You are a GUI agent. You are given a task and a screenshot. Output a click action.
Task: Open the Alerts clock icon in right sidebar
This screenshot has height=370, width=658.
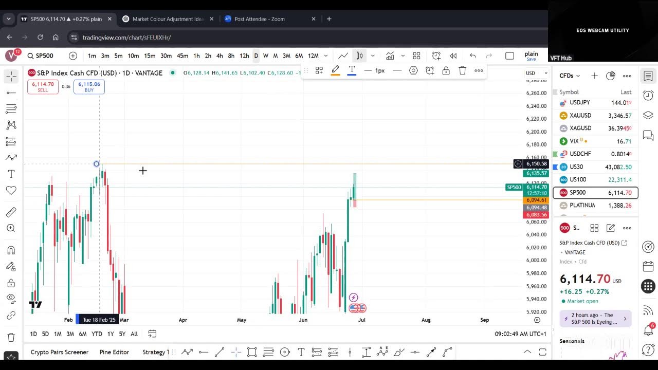648,96
